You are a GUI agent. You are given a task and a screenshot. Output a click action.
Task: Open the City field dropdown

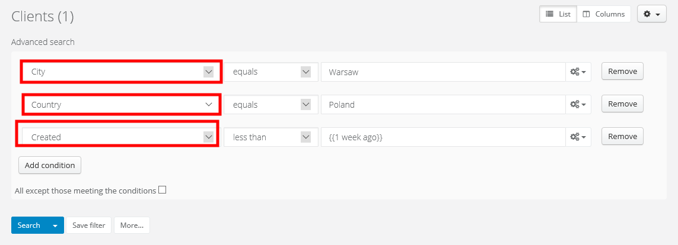(121, 72)
